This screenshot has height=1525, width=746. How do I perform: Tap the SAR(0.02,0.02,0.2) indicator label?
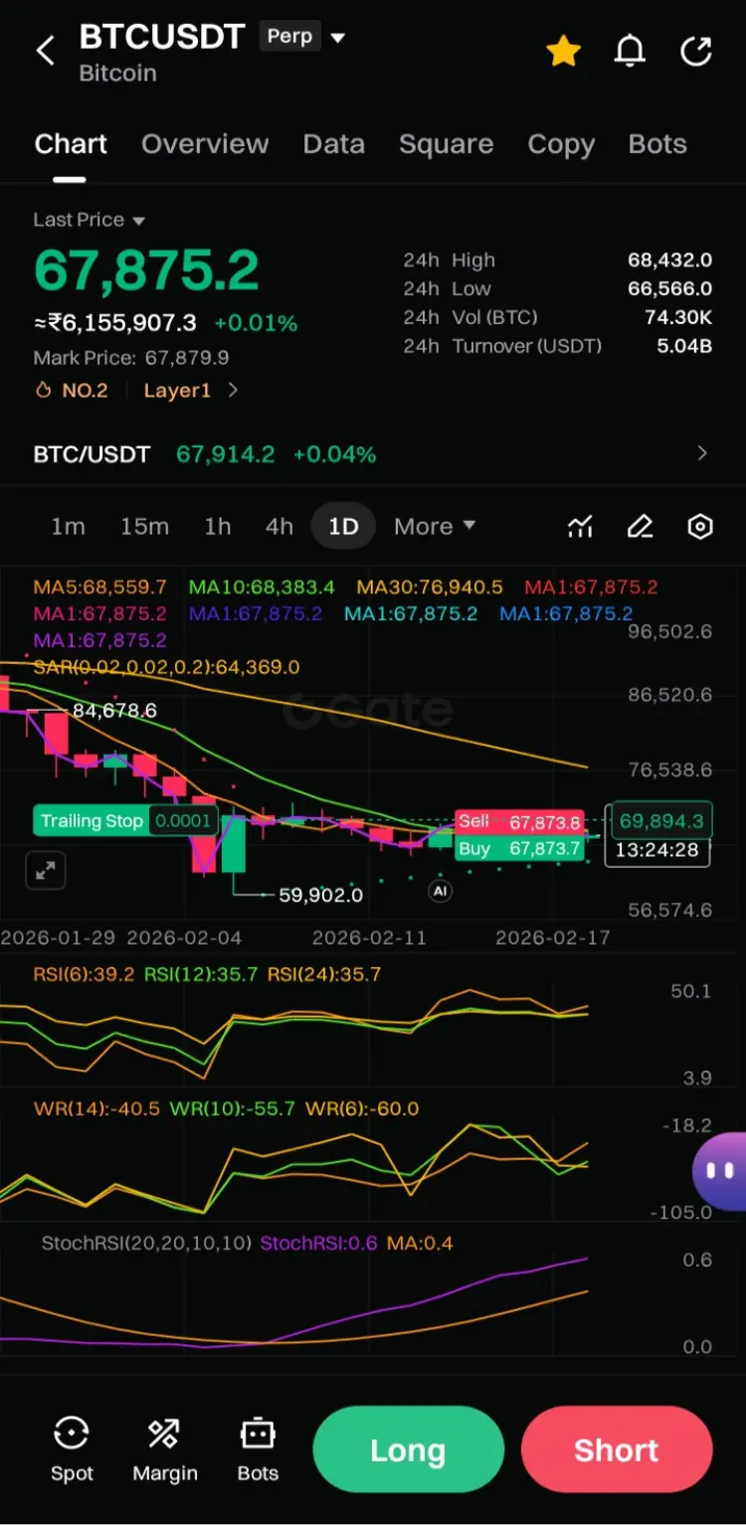click(x=167, y=667)
